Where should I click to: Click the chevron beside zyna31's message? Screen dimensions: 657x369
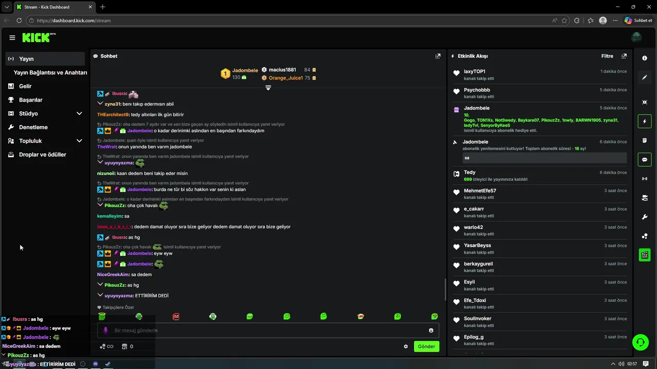click(100, 104)
